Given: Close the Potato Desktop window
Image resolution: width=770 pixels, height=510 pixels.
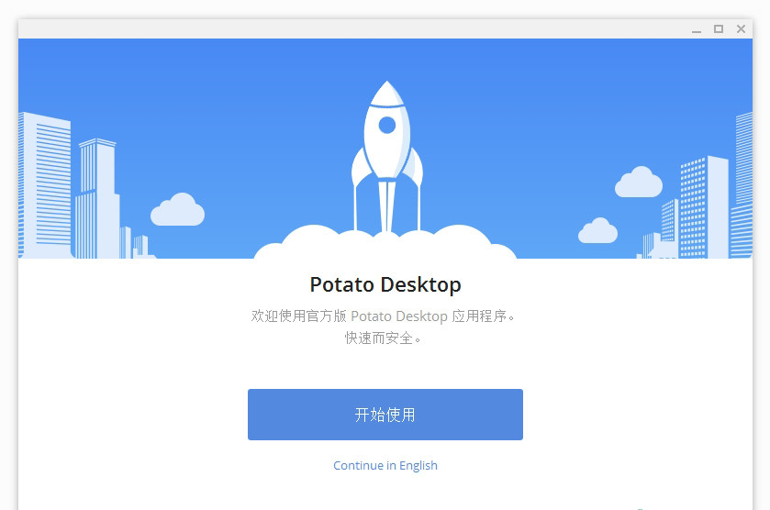Looking at the screenshot, I should (741, 29).
